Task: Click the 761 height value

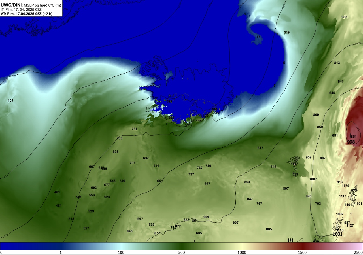Action: tap(134, 129)
